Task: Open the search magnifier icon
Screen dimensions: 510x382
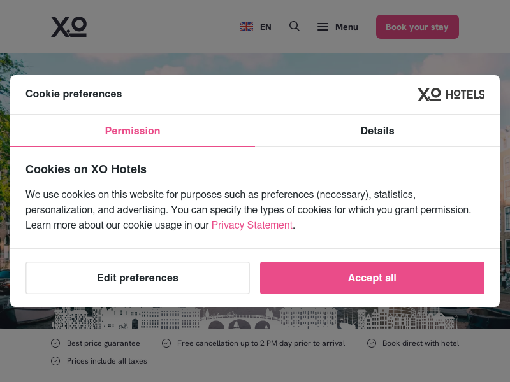Action: [295, 26]
